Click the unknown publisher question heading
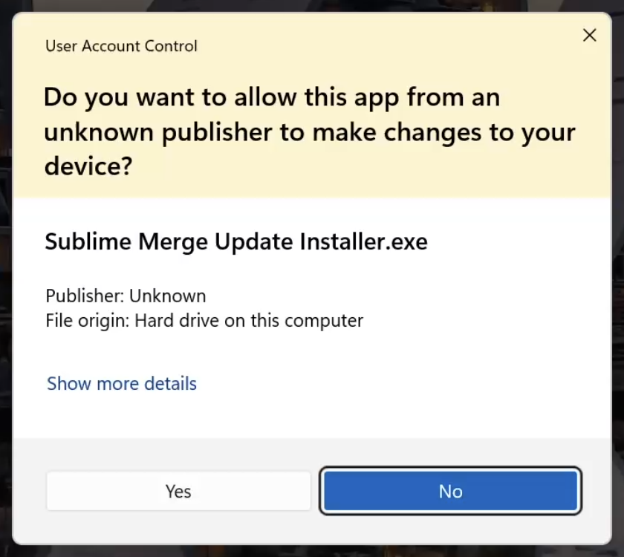The height and width of the screenshot is (557, 624). coord(309,131)
